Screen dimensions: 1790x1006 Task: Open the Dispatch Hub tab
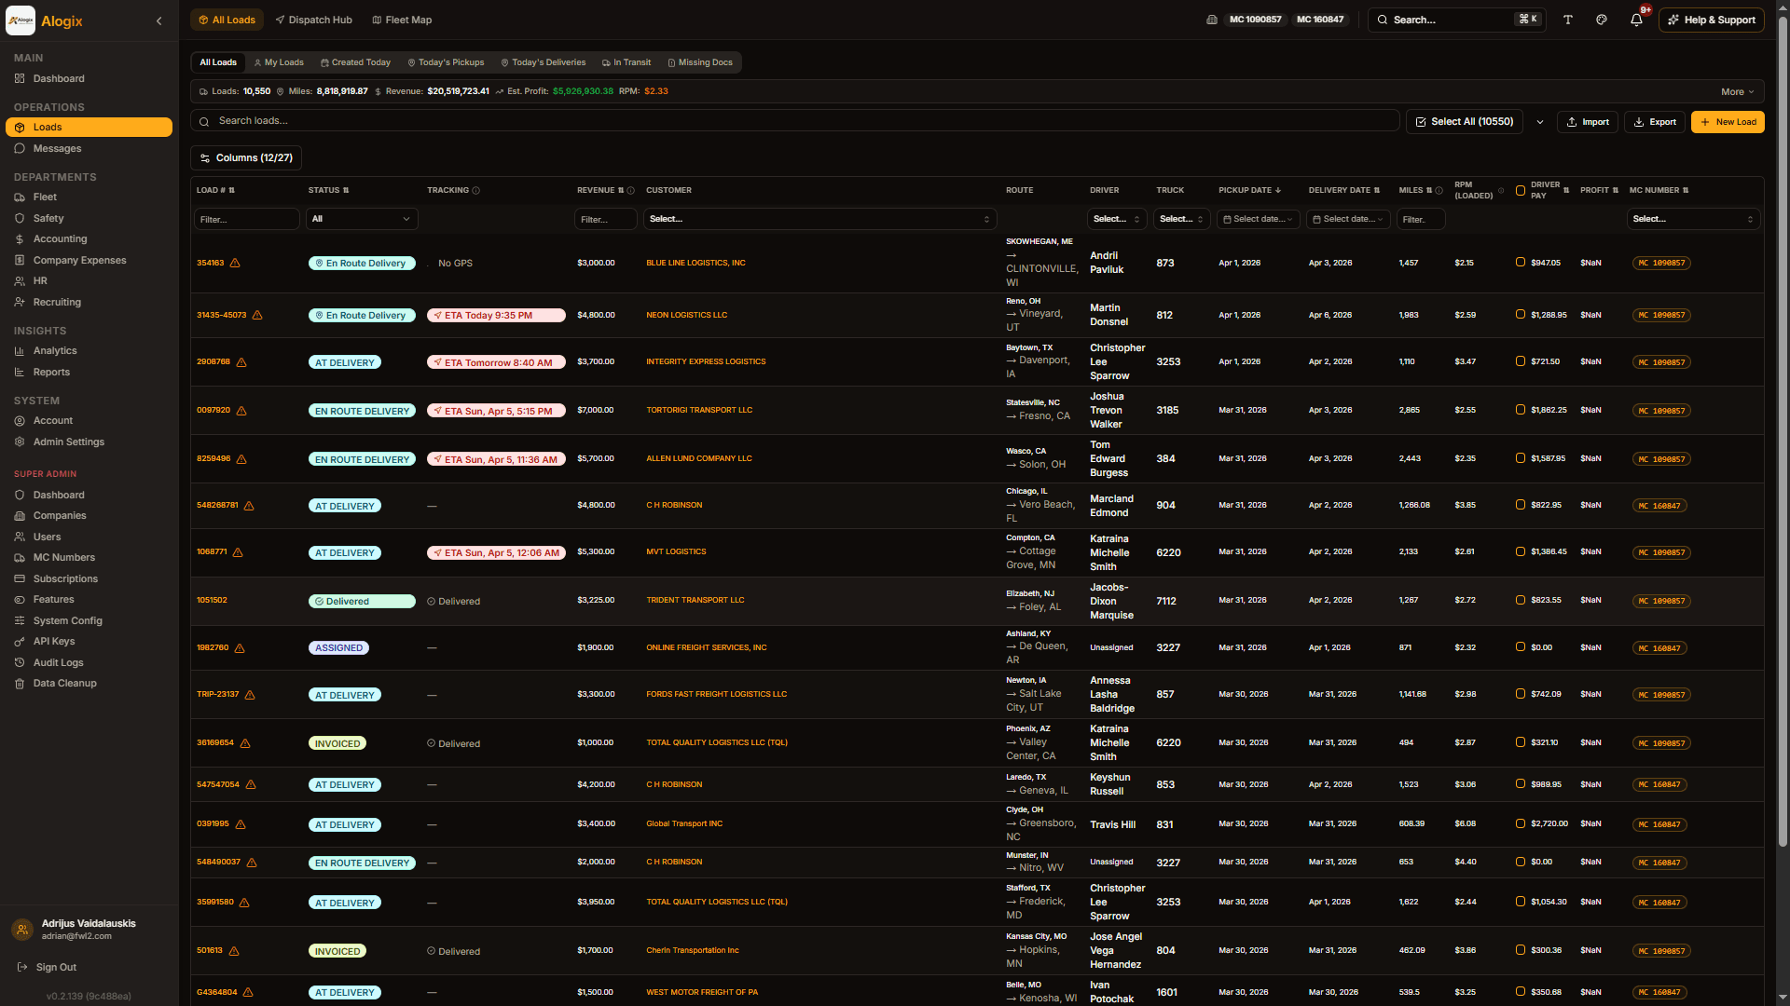314,20
